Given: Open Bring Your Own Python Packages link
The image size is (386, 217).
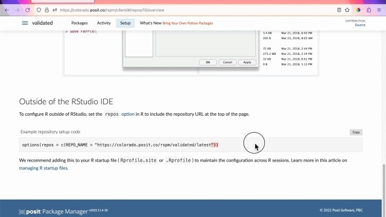Looking at the screenshot, I should tap(188, 23).
